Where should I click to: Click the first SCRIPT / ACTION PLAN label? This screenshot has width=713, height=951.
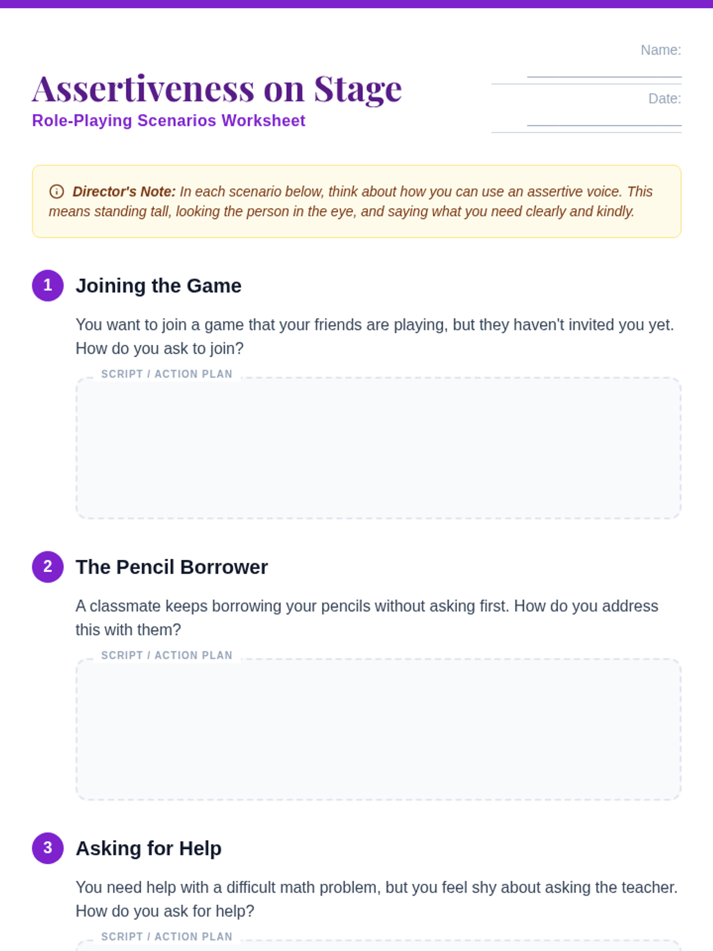167,374
